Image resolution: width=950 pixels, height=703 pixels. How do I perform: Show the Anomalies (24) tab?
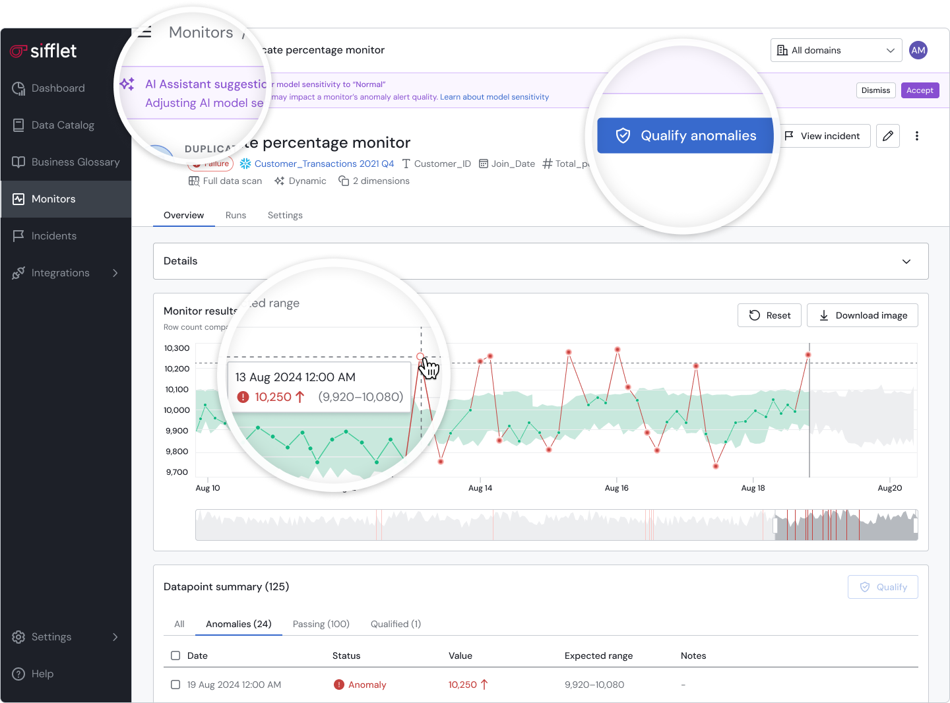point(239,624)
